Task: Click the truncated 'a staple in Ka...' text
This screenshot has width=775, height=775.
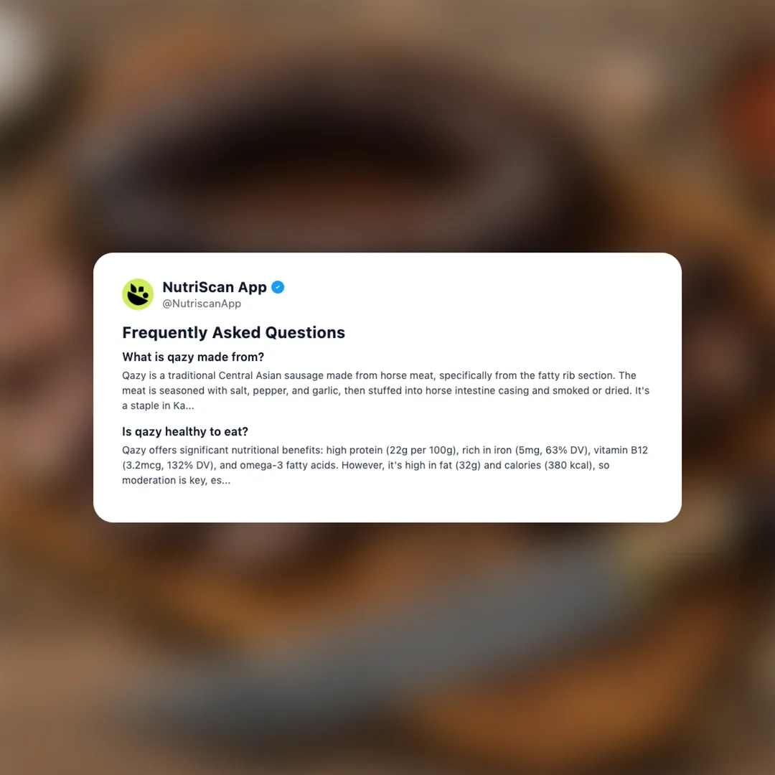Action: (158, 405)
